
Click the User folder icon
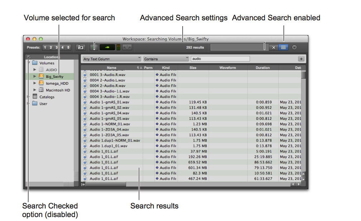[35, 104]
